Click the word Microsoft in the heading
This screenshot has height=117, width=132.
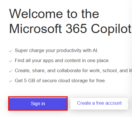coord(35,29)
